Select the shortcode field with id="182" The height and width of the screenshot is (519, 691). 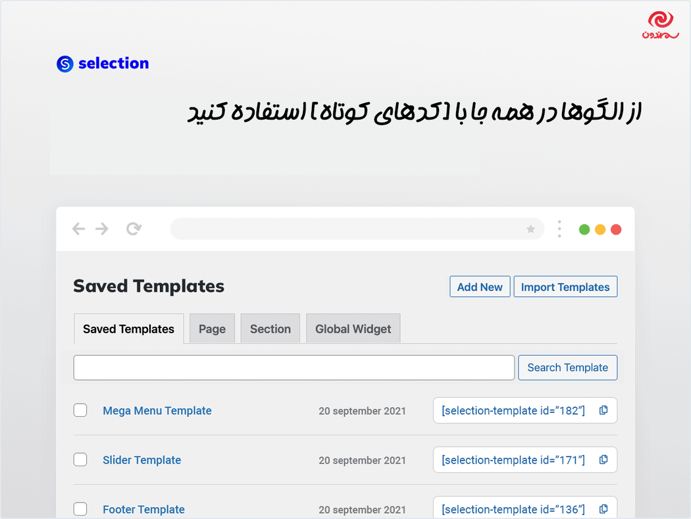pyautogui.click(x=525, y=410)
